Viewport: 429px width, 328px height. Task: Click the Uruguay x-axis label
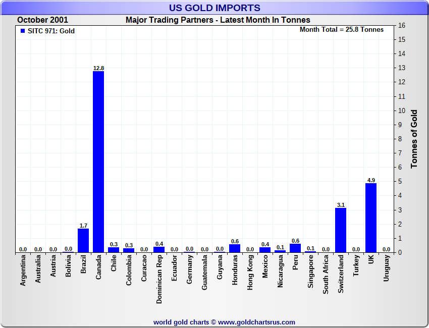[x=387, y=268]
